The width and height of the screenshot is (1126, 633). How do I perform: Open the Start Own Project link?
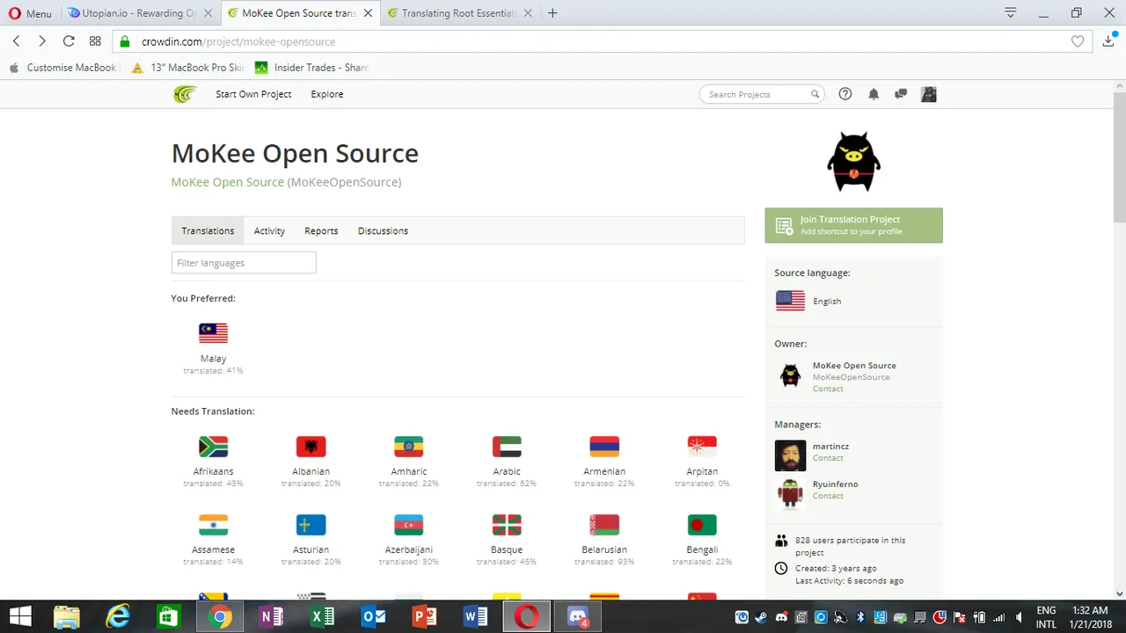pyautogui.click(x=253, y=94)
